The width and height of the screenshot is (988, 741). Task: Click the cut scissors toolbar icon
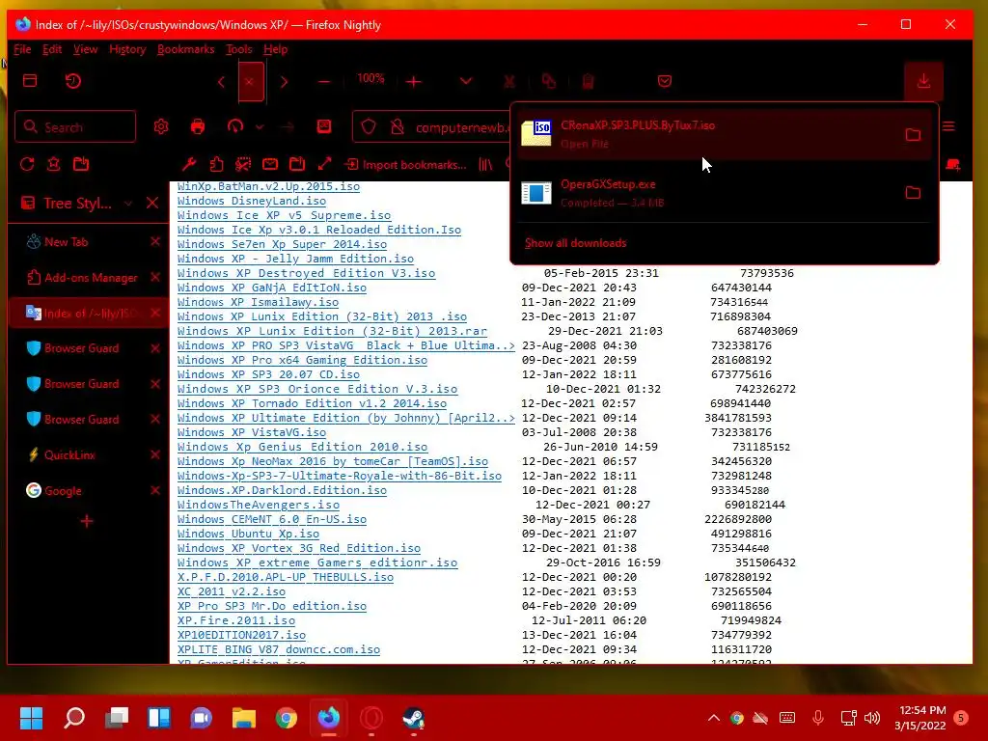tap(509, 81)
